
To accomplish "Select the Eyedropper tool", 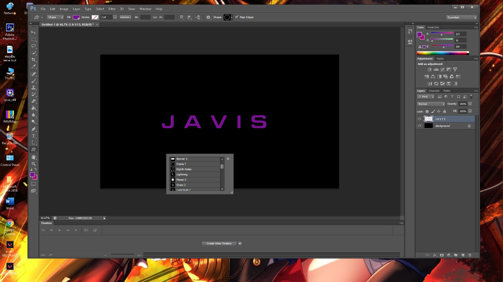I will [34, 67].
